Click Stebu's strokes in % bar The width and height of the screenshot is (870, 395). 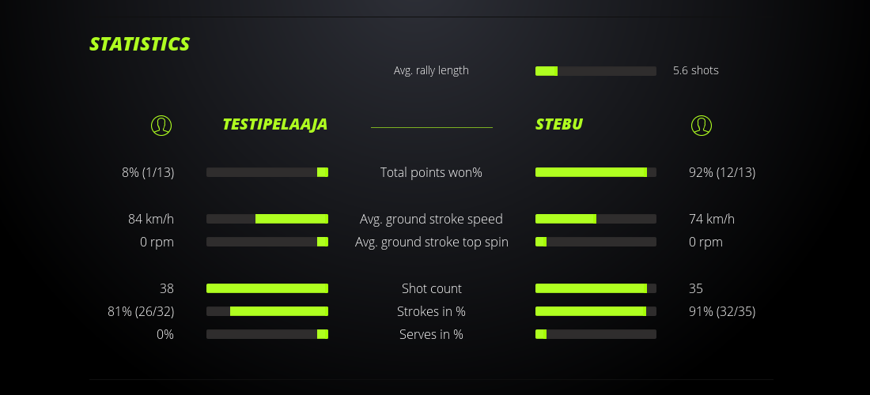[x=596, y=311]
